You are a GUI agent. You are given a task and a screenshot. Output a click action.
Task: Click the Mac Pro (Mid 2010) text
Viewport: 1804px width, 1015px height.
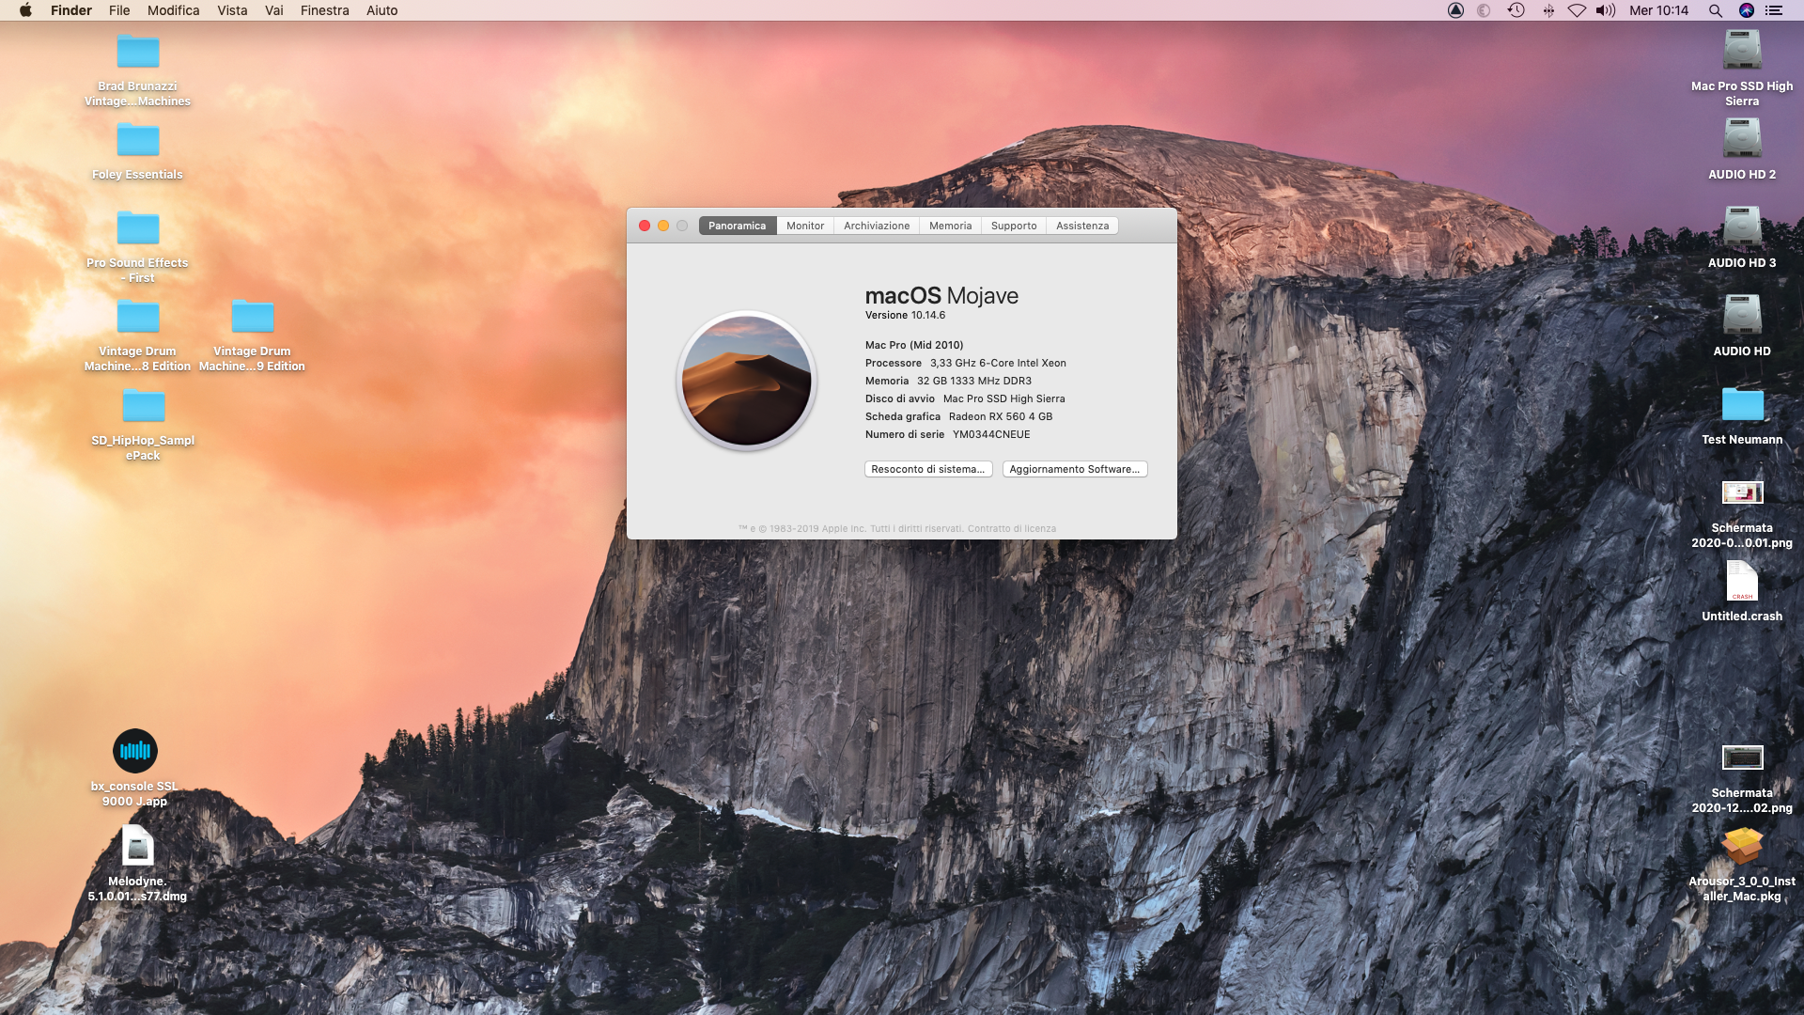pos(914,345)
